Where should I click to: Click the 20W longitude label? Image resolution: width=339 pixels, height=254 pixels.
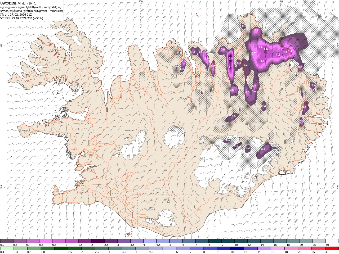point(141,1)
